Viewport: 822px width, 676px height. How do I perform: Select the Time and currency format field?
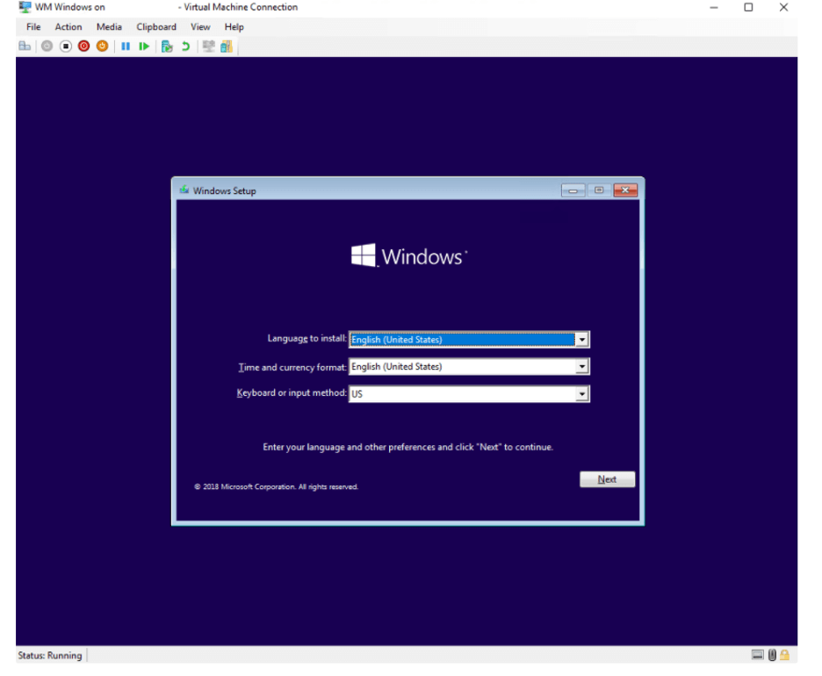(x=469, y=366)
